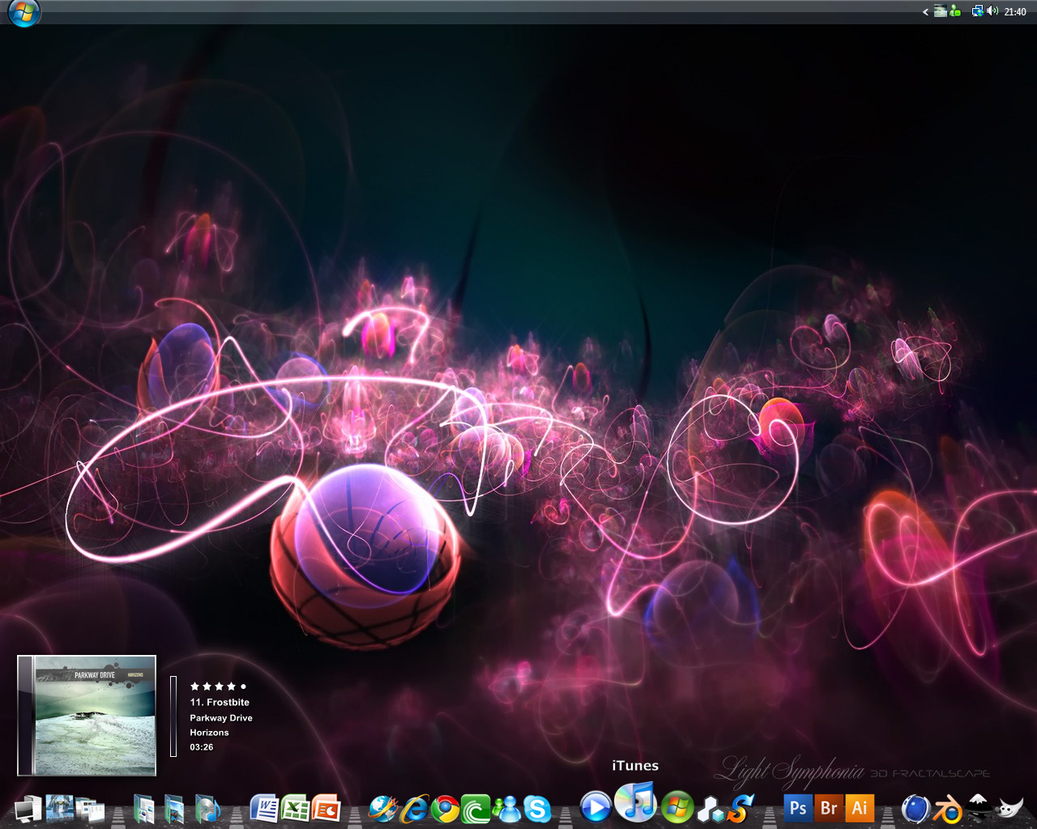Launch PowerPoint from the dock

326,809
